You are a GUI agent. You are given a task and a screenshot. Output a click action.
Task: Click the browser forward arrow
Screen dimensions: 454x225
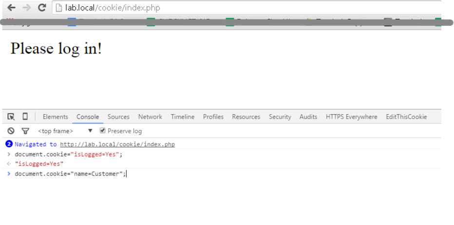pos(27,8)
